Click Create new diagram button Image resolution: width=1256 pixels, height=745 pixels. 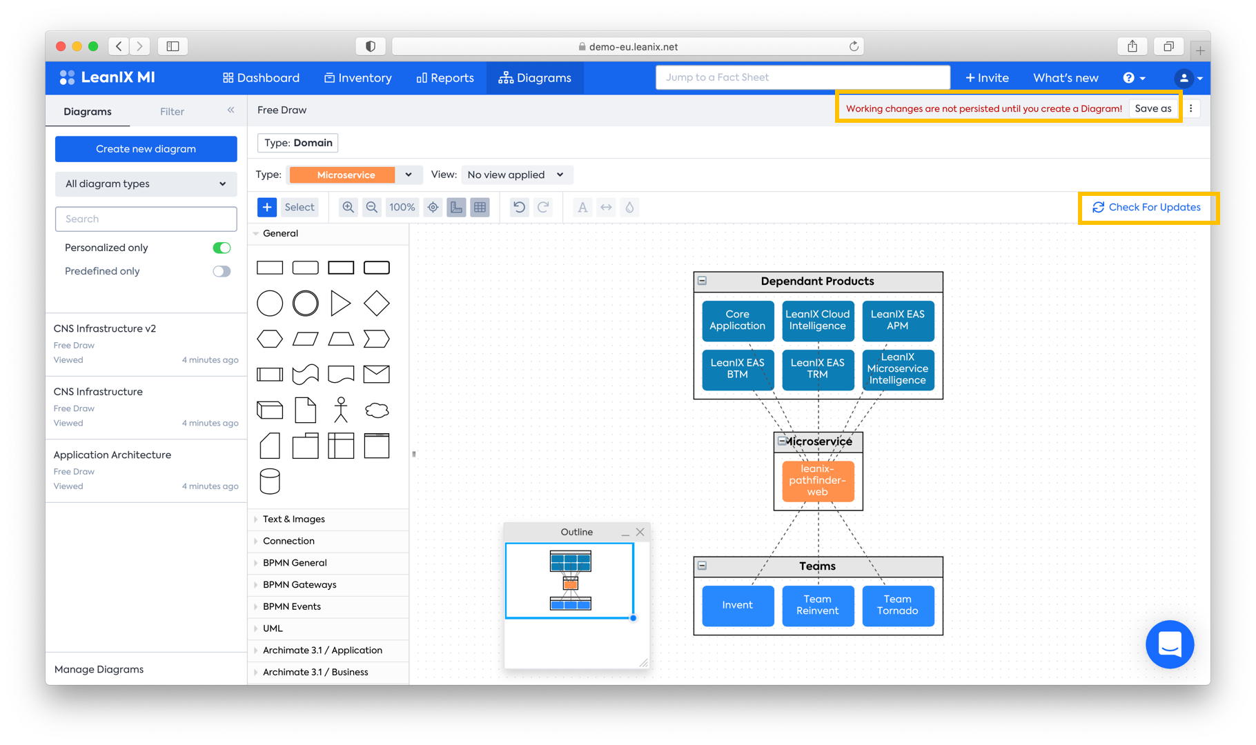point(146,149)
